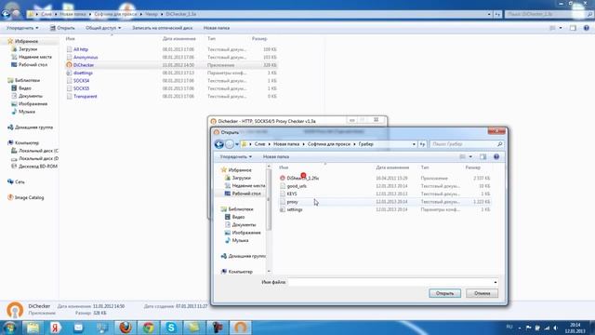Open Chrome from the taskbar

(149, 328)
